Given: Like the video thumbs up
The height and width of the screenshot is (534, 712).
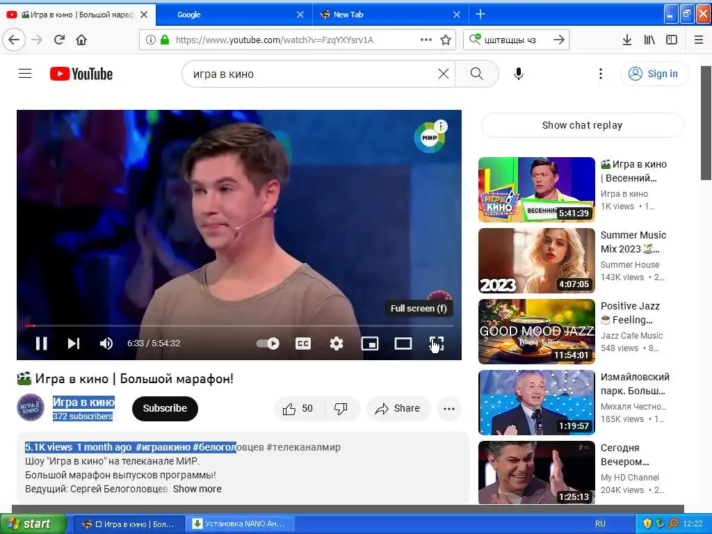Looking at the screenshot, I should coord(298,409).
